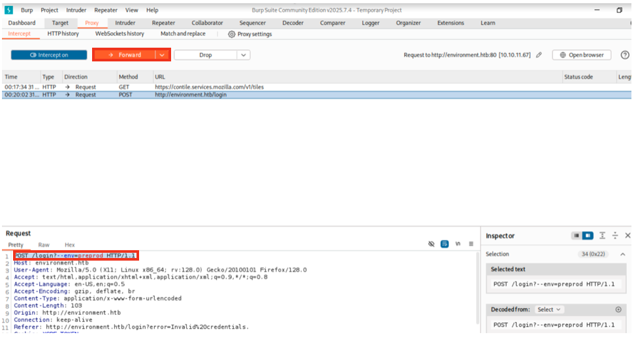Screen dimensions: 636x339
Task: Edit the request target with the pencil icon
Action: [x=539, y=55]
